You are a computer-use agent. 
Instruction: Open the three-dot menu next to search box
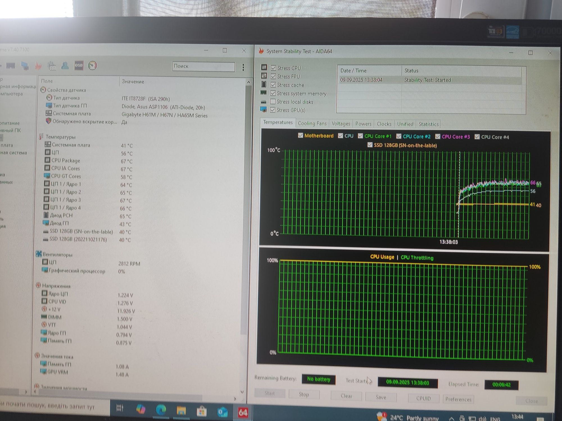tap(243, 67)
